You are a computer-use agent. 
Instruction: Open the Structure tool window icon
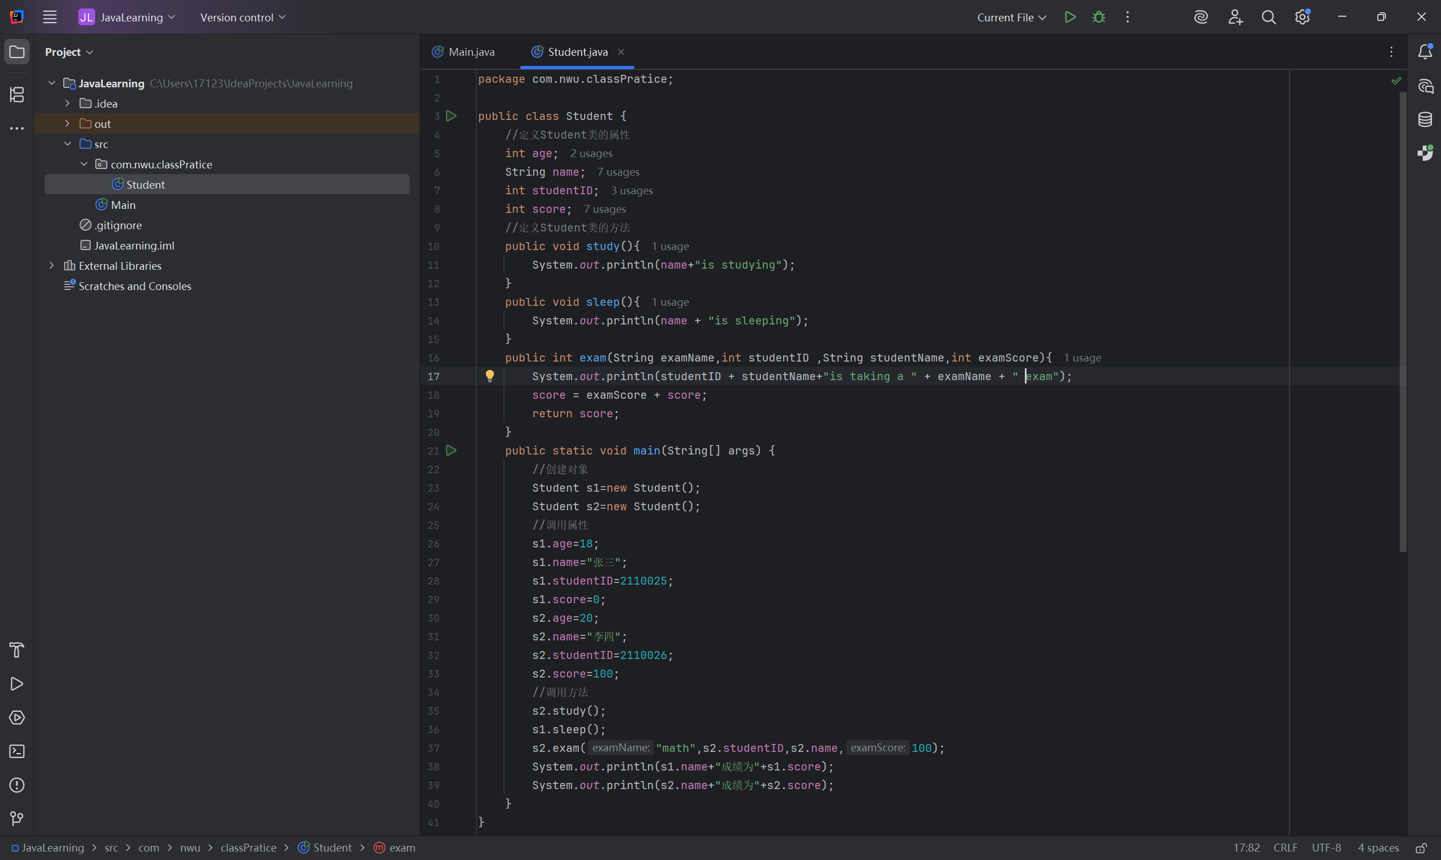pyautogui.click(x=17, y=95)
